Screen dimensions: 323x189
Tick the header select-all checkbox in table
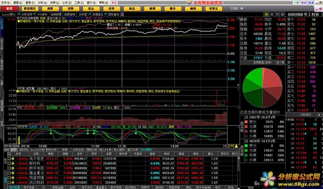click(x=9, y=154)
